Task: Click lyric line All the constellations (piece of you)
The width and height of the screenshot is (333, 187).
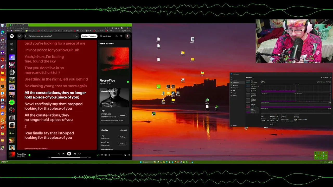Action: tap(55, 95)
